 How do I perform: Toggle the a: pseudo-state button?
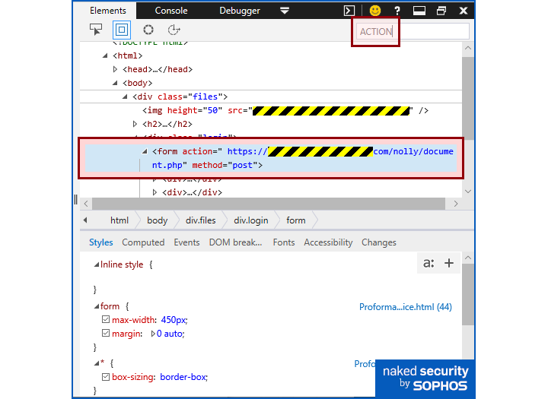pos(429,263)
